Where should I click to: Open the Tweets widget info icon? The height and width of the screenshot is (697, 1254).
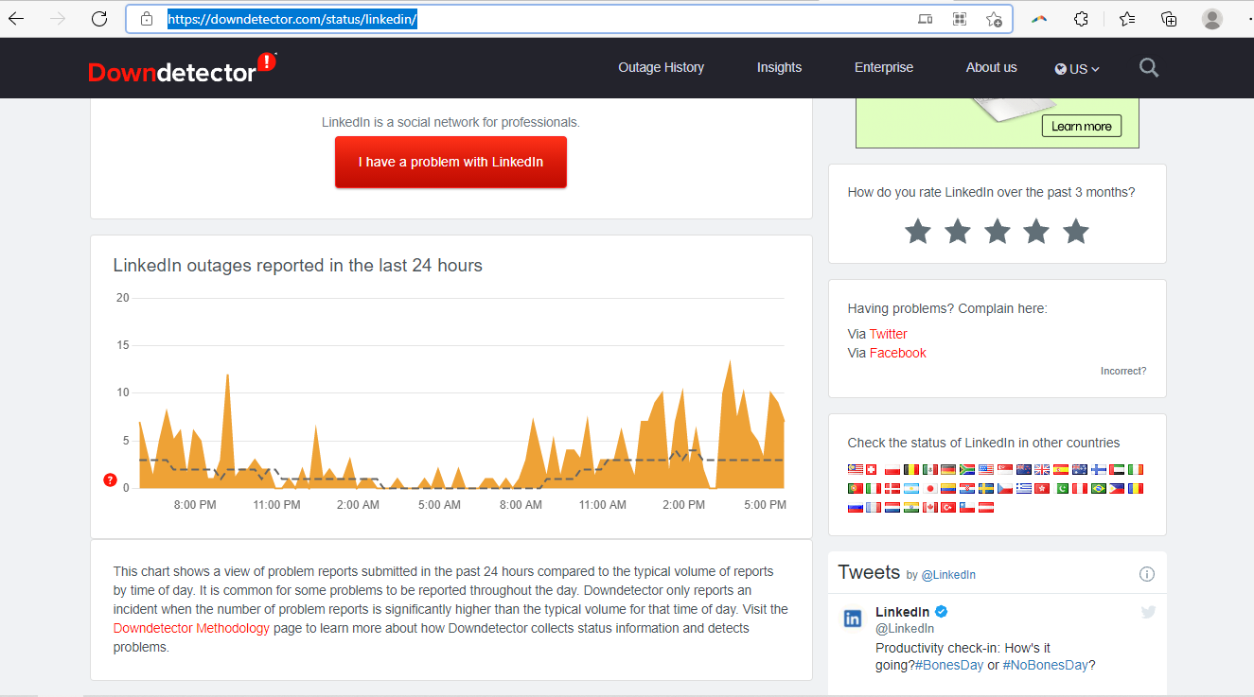click(x=1147, y=574)
